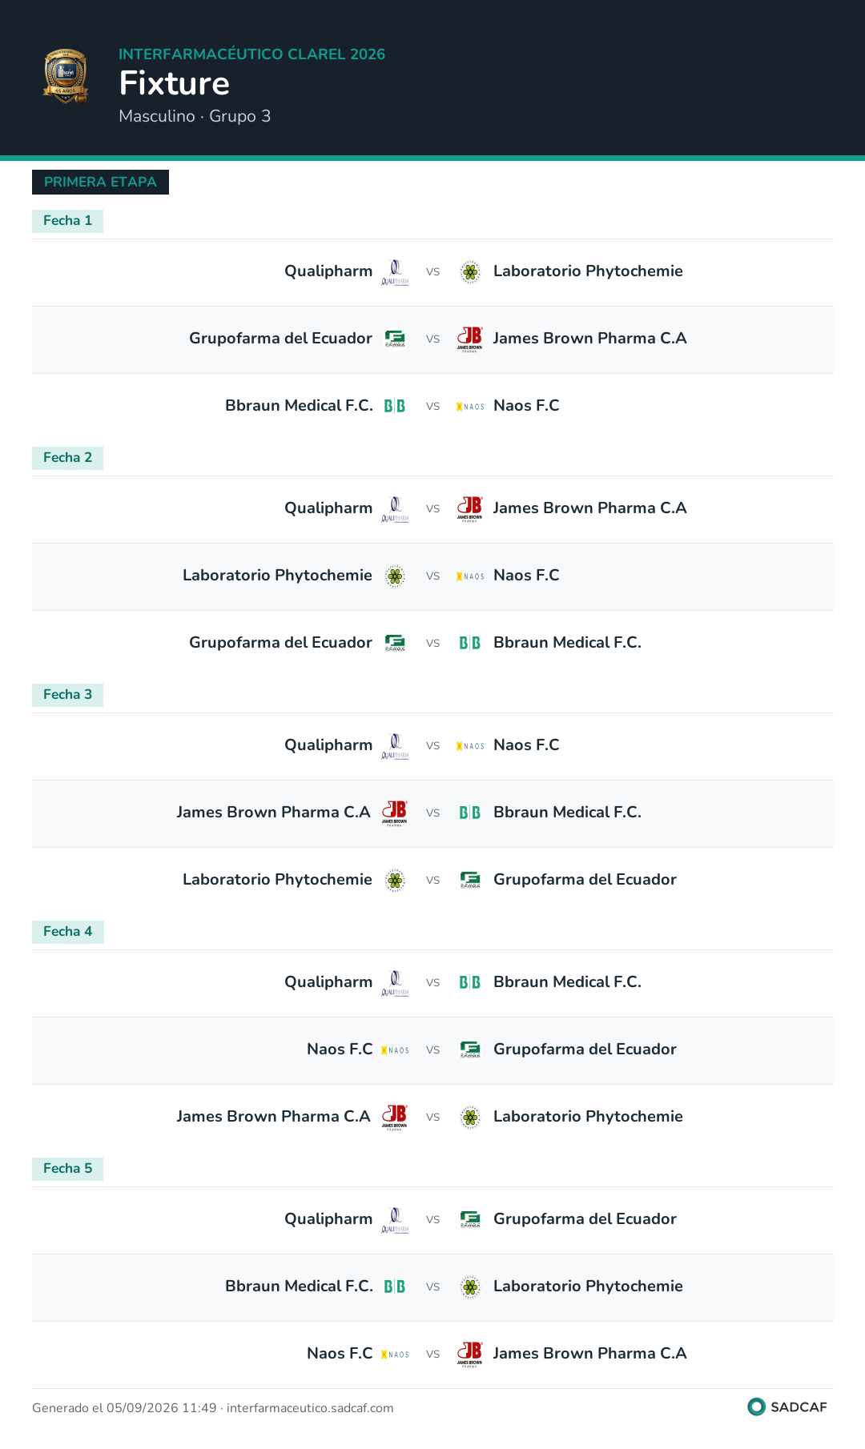
Task: Click the Clarel tournament badge logo
Action: (x=66, y=76)
